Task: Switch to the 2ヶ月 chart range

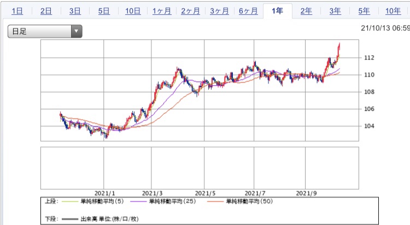Action: (190, 11)
